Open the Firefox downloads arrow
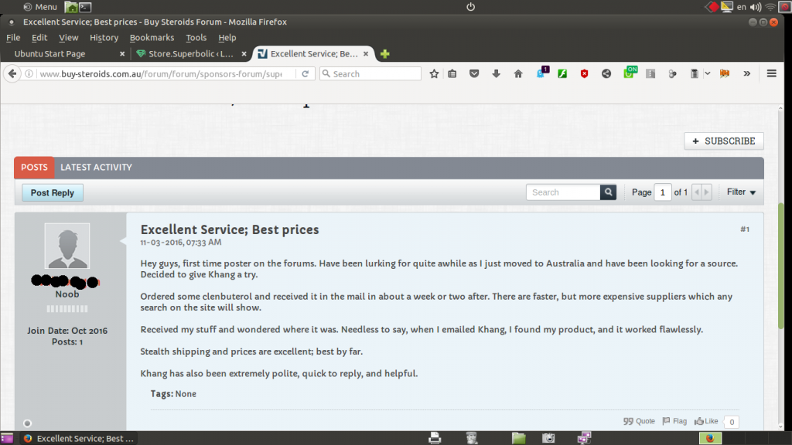 click(496, 73)
